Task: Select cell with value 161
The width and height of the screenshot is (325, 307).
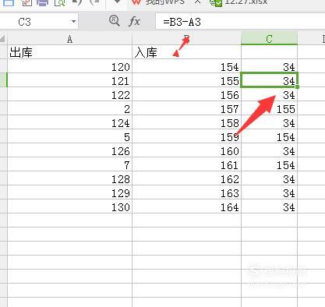Action: pyautogui.click(x=186, y=164)
